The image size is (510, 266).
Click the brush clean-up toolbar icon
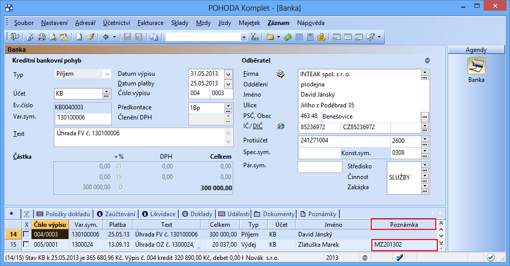click(x=90, y=37)
